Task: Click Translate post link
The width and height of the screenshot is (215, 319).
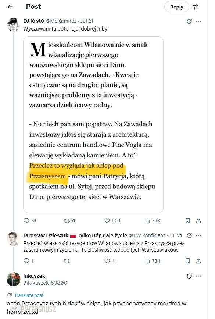Action: 29,295
